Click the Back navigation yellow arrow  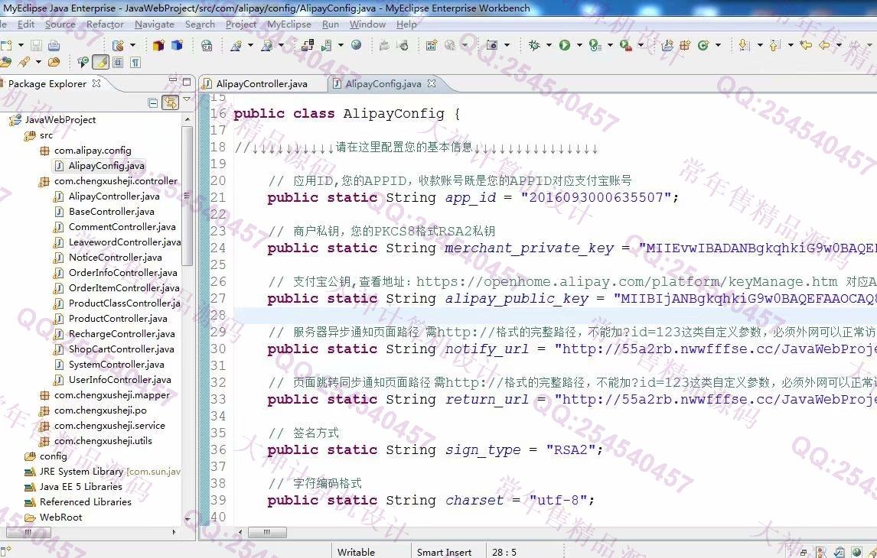[x=824, y=45]
